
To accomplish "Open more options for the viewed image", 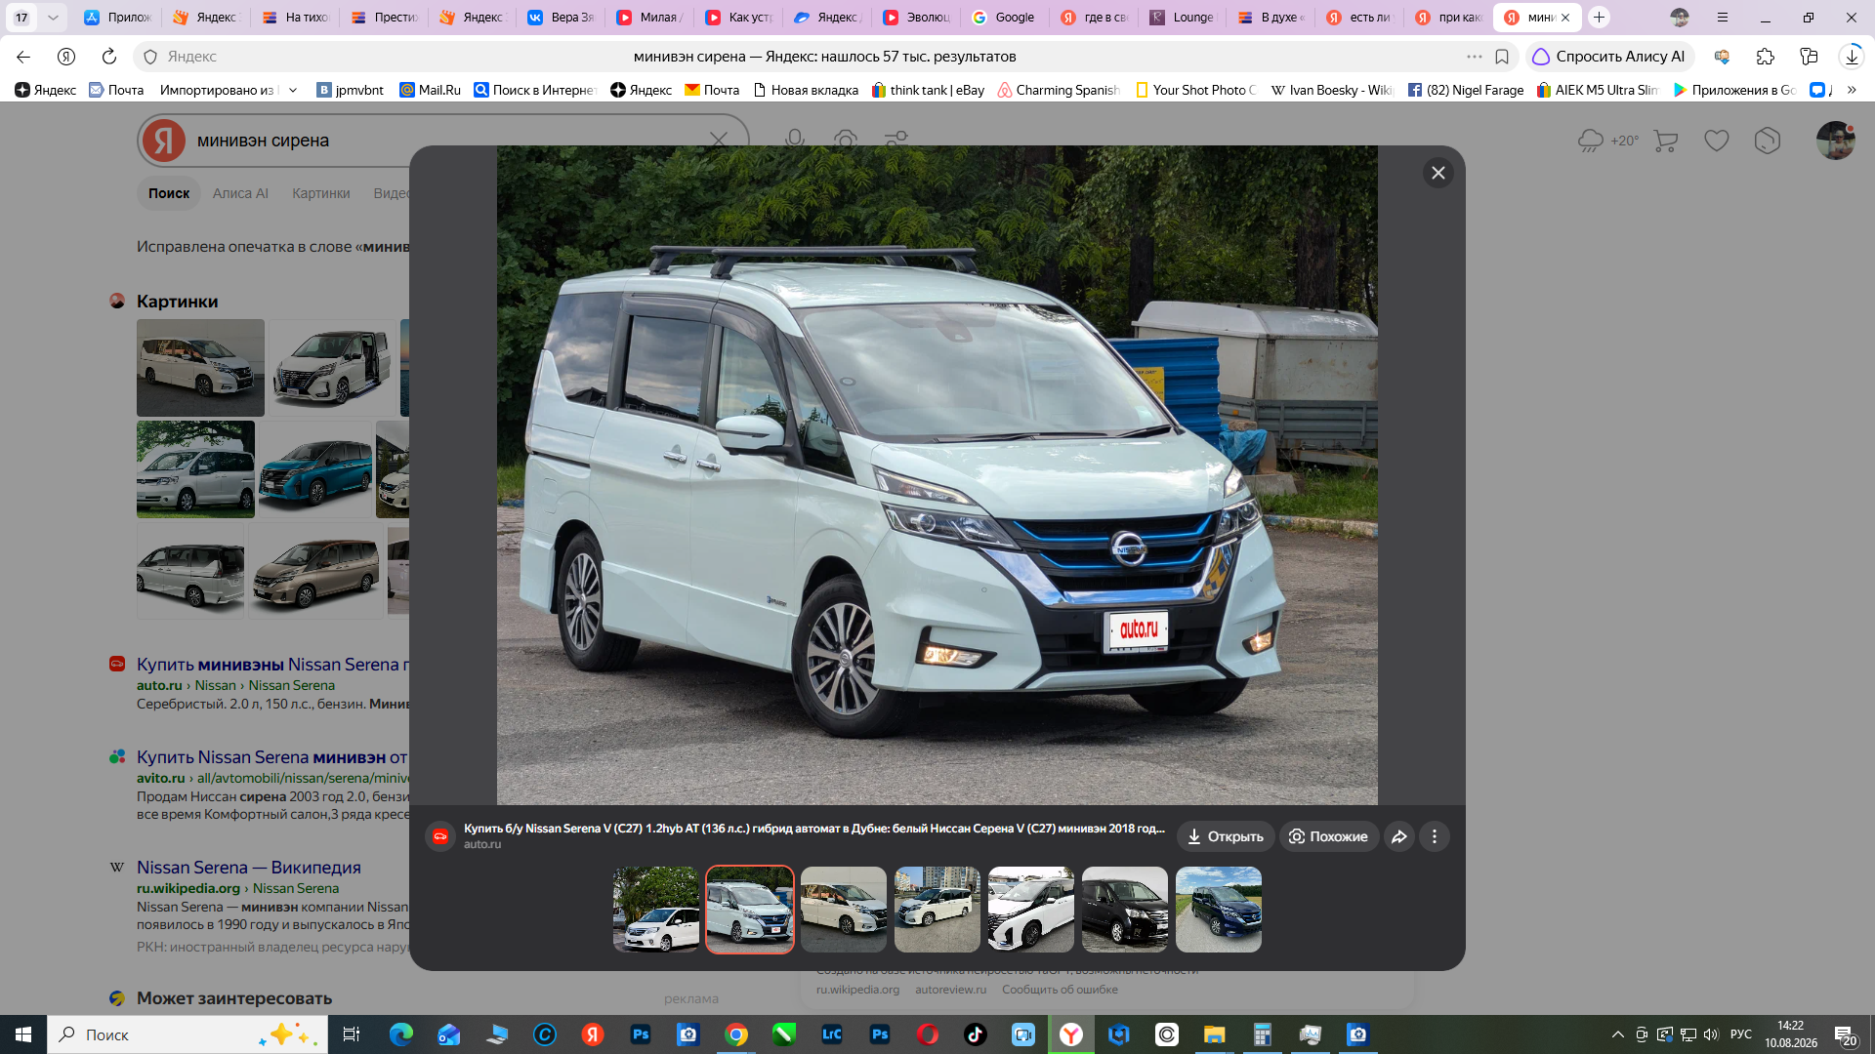I will (1434, 836).
